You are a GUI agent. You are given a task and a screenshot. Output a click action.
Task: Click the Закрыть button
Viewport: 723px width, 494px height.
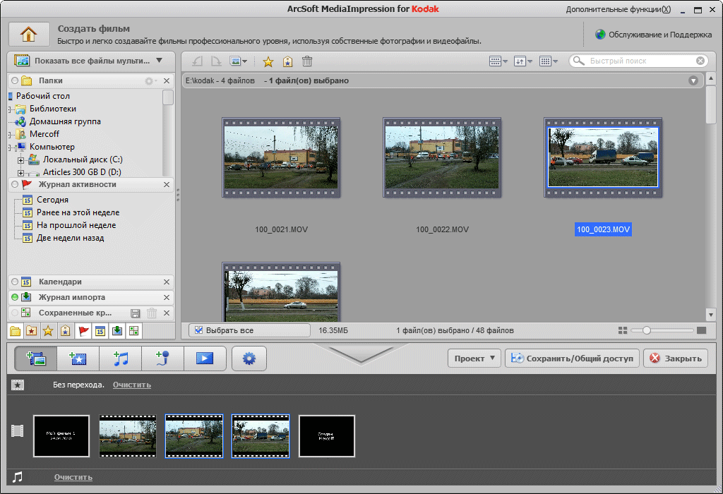coord(676,358)
